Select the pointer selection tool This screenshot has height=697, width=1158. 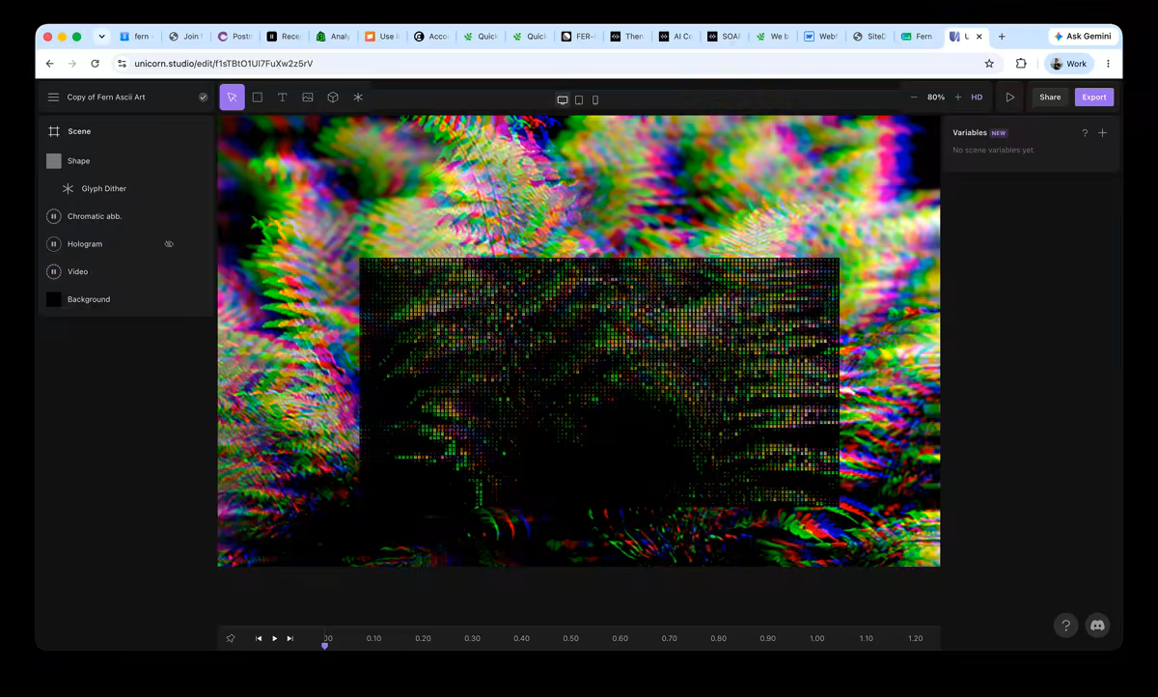pos(232,98)
